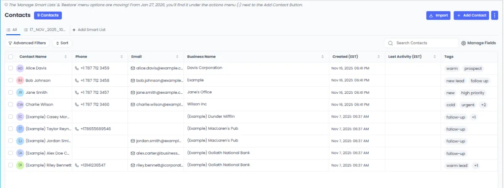The image size is (504, 188).
Task: Tick Charlie Wilson's row checkbox
Action: click(x=10, y=104)
